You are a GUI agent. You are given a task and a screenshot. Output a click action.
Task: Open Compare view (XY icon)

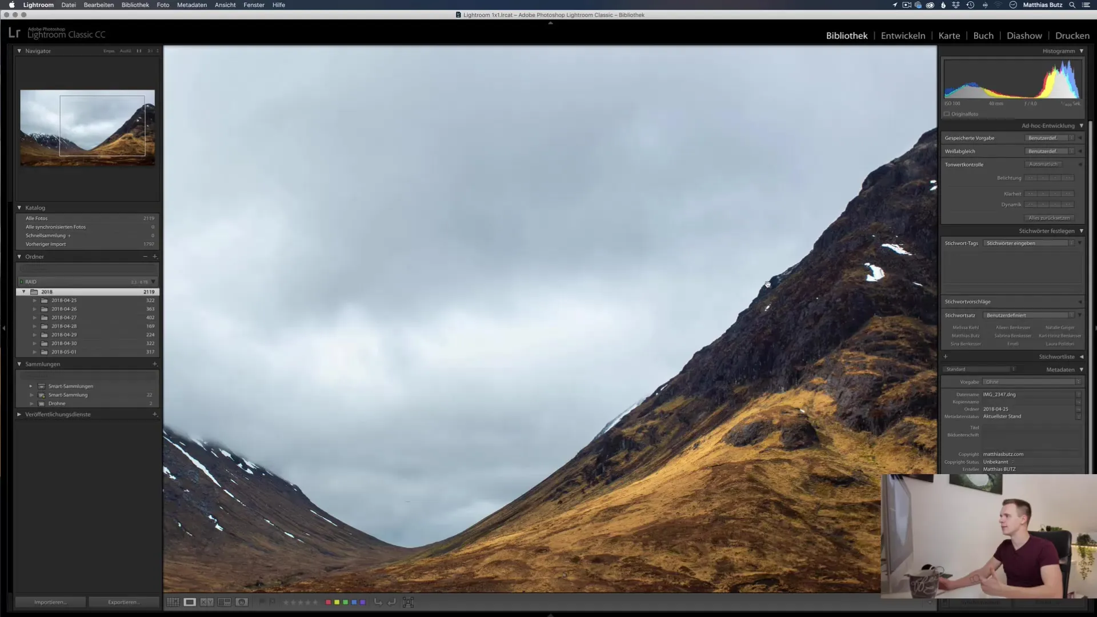pos(207,602)
